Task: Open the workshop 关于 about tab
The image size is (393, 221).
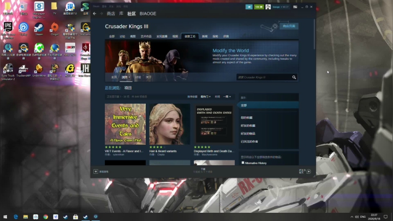Action: tap(148, 77)
